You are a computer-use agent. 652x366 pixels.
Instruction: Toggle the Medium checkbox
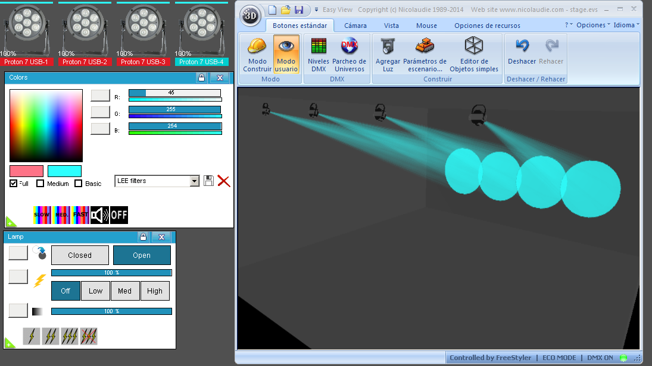tap(40, 184)
